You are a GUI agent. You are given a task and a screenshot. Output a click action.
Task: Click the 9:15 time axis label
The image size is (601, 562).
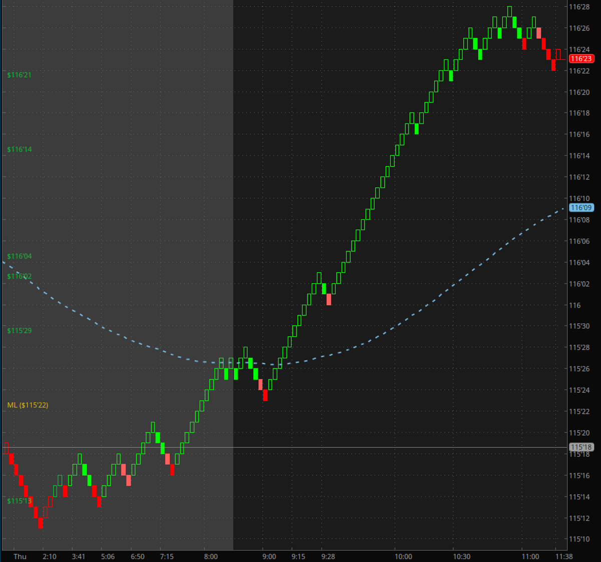tap(298, 556)
